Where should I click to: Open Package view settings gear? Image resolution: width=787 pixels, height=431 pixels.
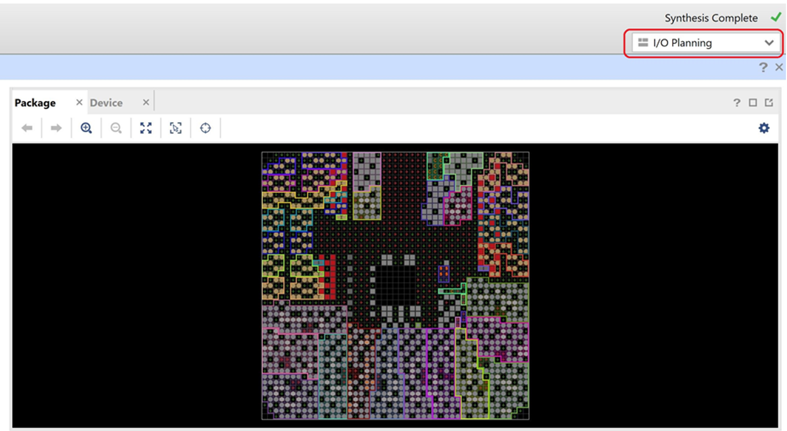[764, 128]
